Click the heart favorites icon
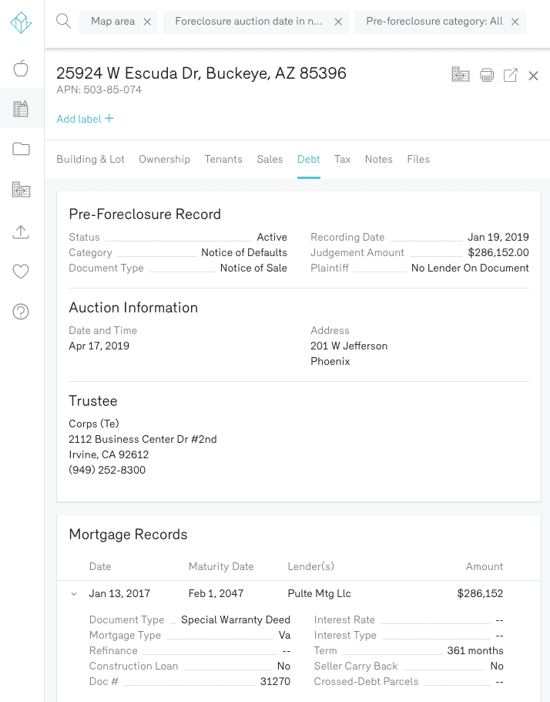The height and width of the screenshot is (702, 550). [21, 272]
